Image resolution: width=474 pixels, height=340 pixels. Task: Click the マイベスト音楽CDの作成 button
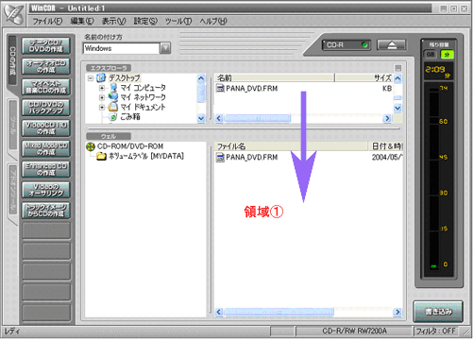(x=46, y=87)
